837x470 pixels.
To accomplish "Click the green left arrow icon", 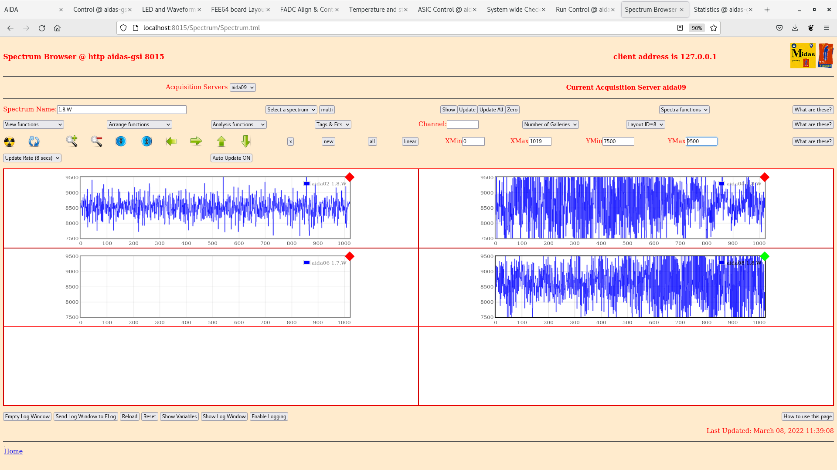I will [x=171, y=141].
